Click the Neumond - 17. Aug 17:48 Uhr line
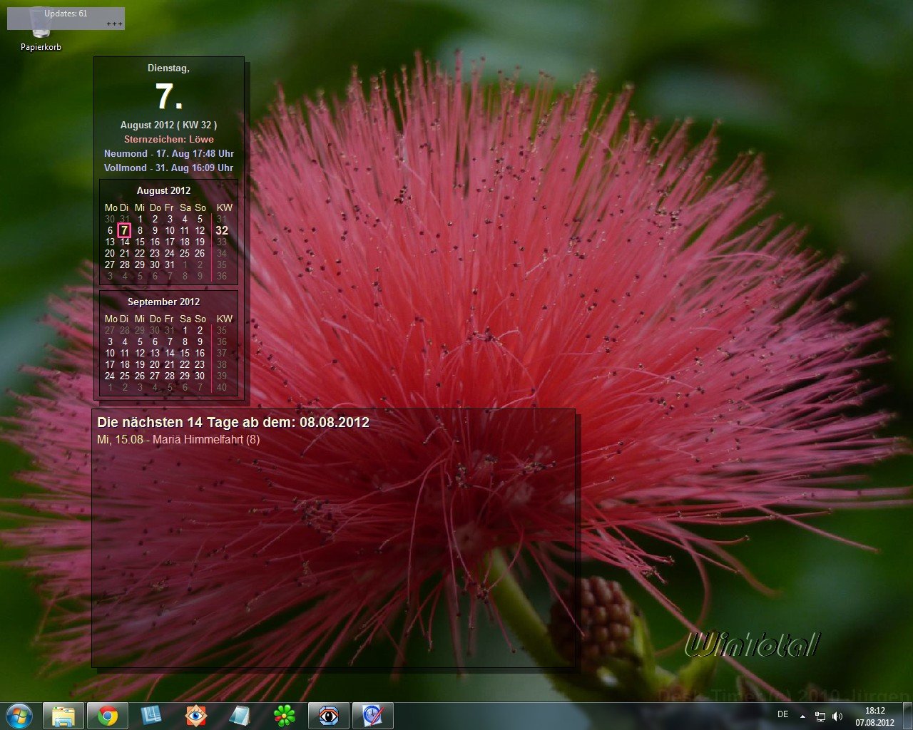 coord(168,153)
